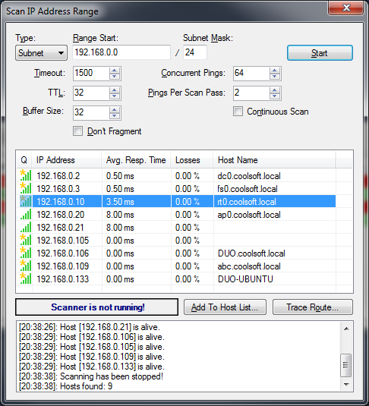The image size is (369, 406).
Task: Click the log scrollbar down arrow
Action: point(346,385)
